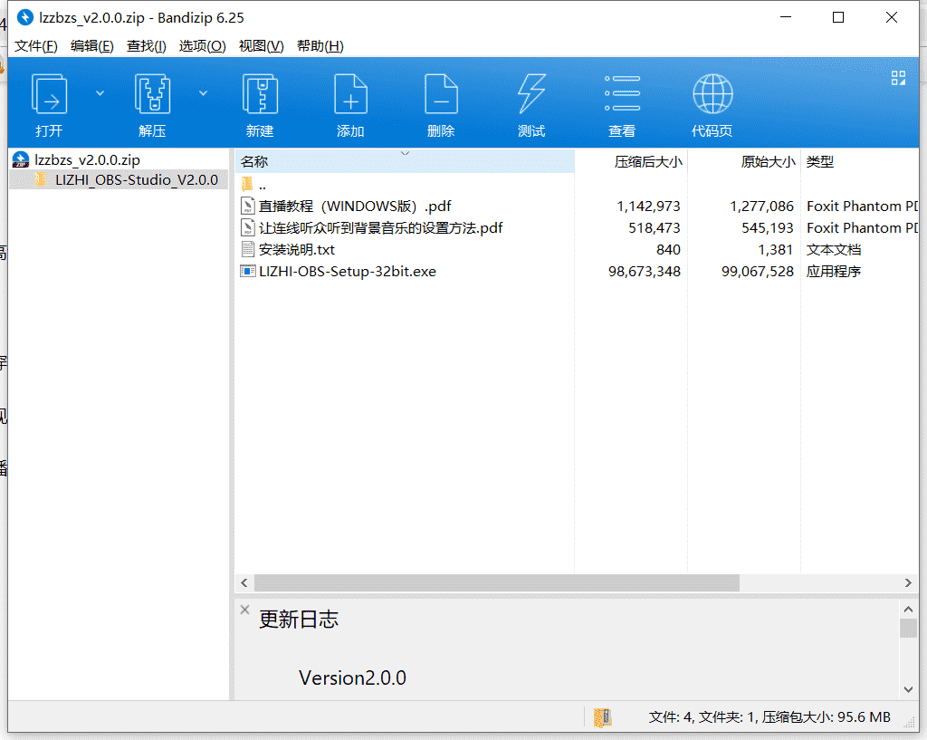
Task: Click the New archive (新建) icon
Action: (x=260, y=94)
